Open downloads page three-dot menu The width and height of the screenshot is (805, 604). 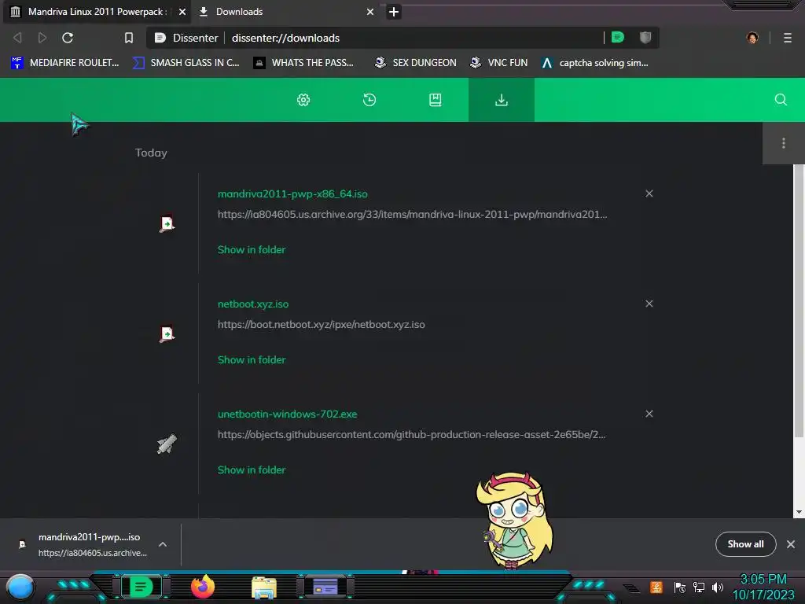(x=784, y=143)
